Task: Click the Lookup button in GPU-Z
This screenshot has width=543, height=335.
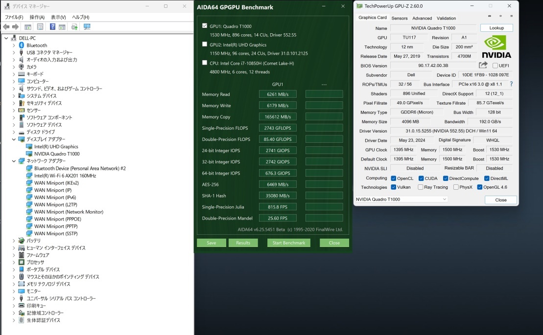Action: point(496,28)
